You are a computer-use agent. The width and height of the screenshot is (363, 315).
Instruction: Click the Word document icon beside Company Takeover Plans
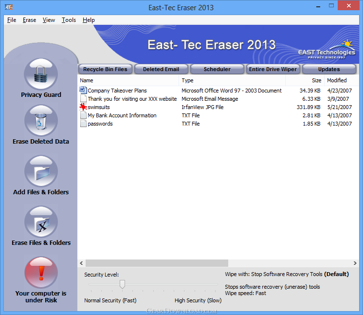(x=83, y=90)
